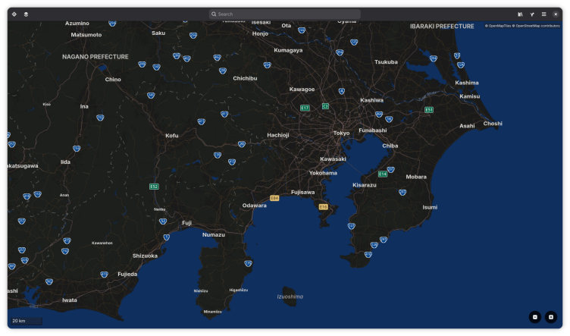Click the Shizuoka city label
The width and height of the screenshot is (570, 336).
(145, 256)
